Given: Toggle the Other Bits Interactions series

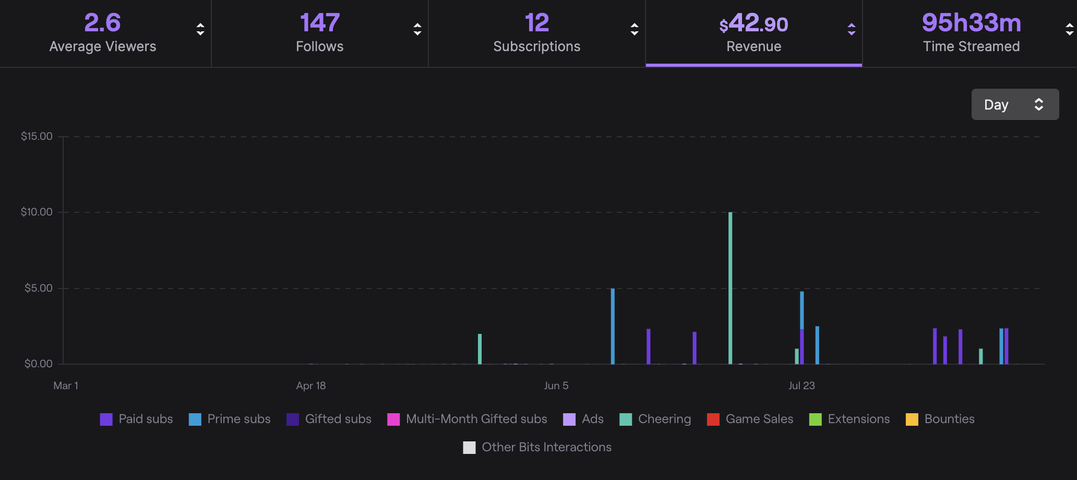Looking at the screenshot, I should (x=468, y=447).
